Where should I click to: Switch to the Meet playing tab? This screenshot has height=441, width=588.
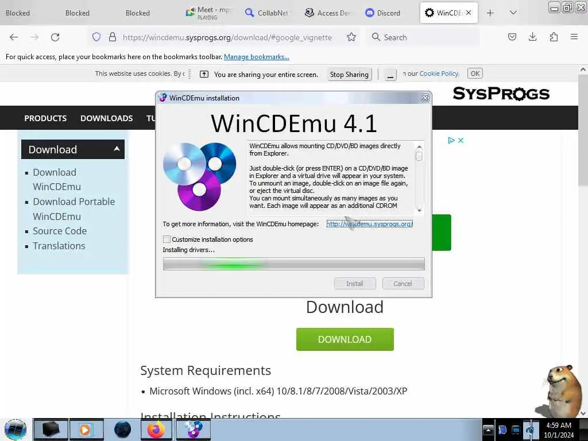pos(210,13)
